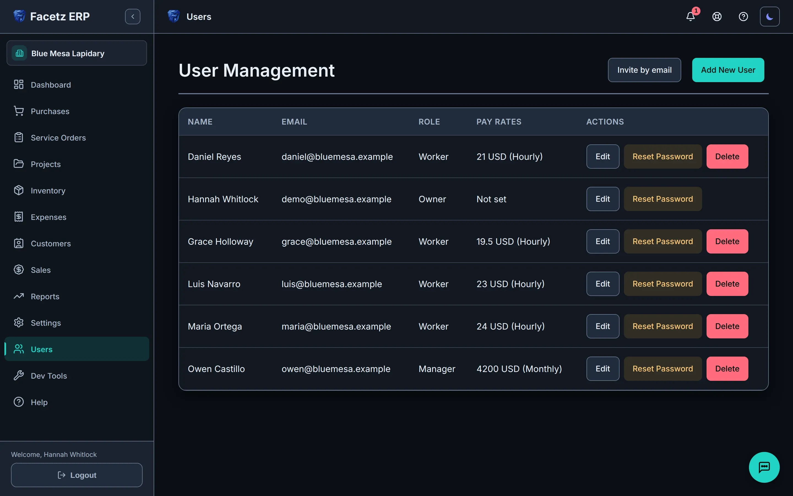The image size is (793, 496).
Task: Log out using Logout button
Action: pos(77,475)
